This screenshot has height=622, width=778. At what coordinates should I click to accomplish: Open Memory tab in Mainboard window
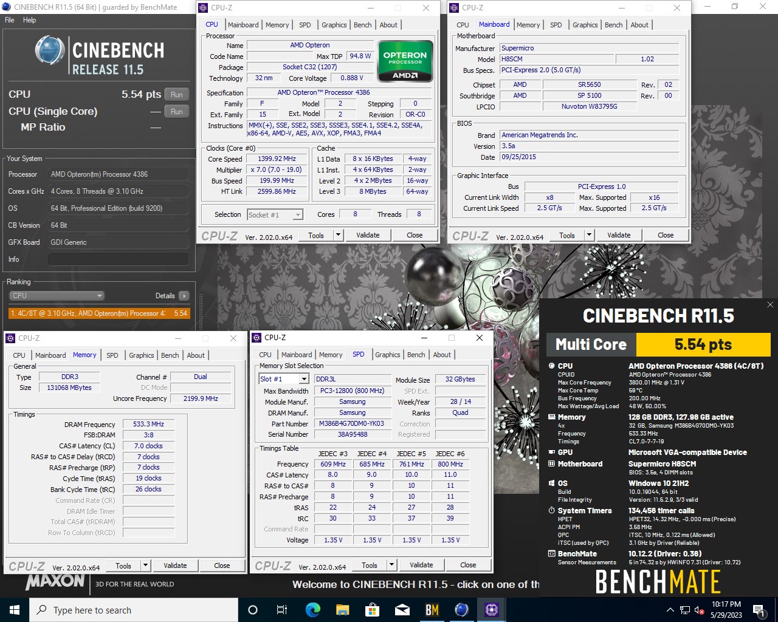pyautogui.click(x=528, y=25)
